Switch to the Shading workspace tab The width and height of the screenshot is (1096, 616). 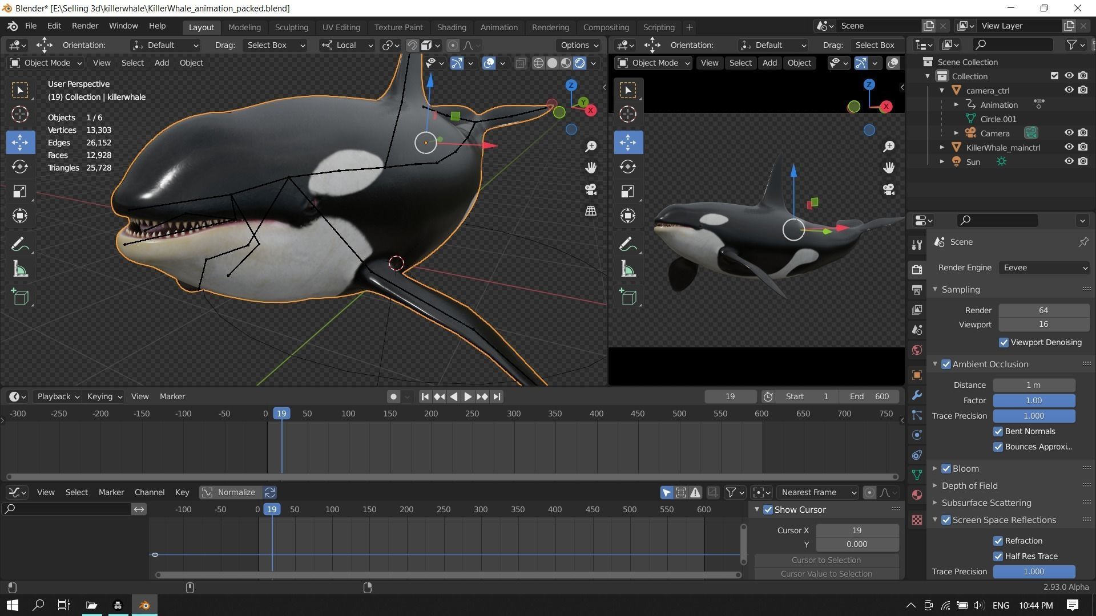[452, 27]
